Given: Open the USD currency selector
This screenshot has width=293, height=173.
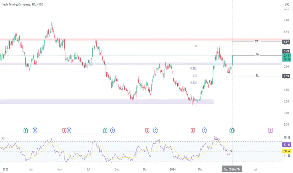Looking at the screenshot, I should [x=287, y=4].
